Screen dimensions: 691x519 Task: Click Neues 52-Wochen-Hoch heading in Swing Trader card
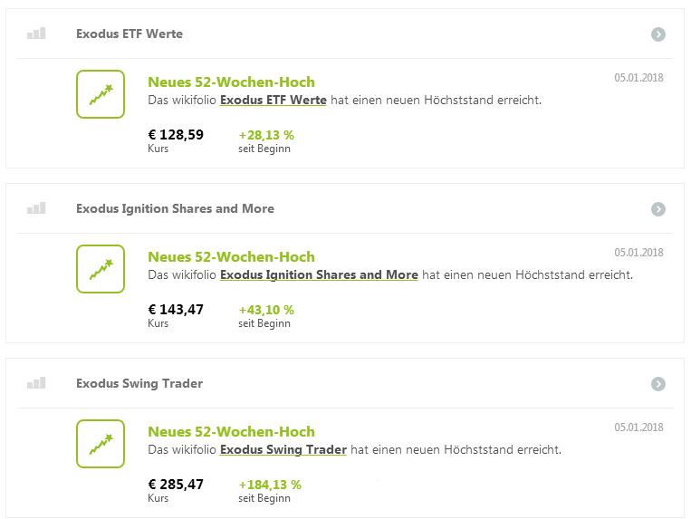click(231, 431)
